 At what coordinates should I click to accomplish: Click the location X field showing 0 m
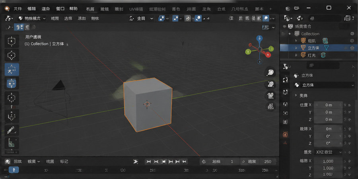tap(328, 105)
